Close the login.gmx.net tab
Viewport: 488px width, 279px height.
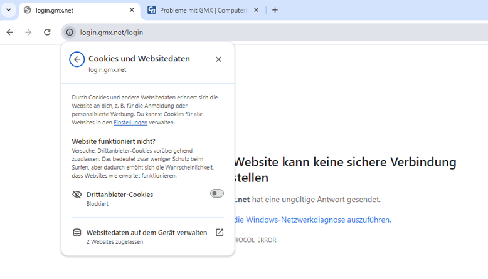pos(132,10)
